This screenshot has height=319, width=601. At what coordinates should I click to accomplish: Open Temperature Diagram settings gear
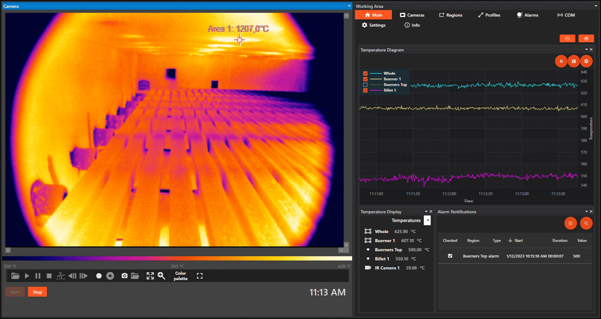[586, 61]
